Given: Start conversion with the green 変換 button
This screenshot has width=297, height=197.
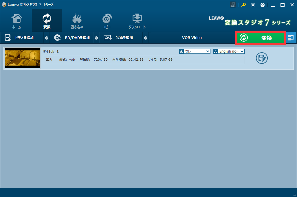Looking at the screenshot, I should coord(260,38).
